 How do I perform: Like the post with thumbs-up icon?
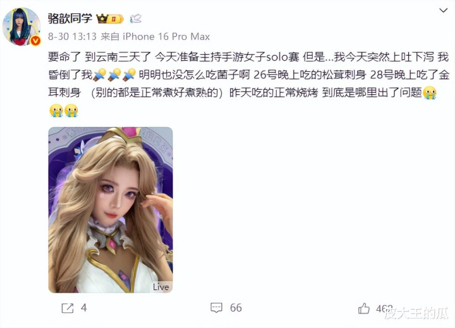tap(364, 308)
